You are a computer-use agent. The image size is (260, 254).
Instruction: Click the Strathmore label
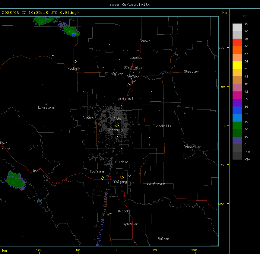coord(156,183)
